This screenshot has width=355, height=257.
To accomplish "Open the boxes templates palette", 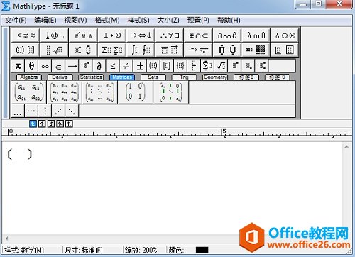I will tap(285, 50).
